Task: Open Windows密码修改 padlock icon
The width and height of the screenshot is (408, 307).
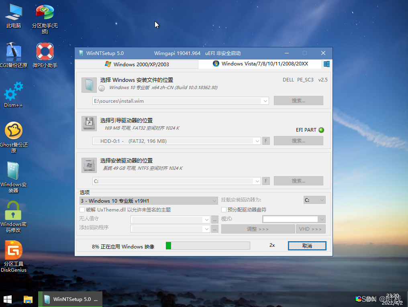Action: click(x=14, y=217)
